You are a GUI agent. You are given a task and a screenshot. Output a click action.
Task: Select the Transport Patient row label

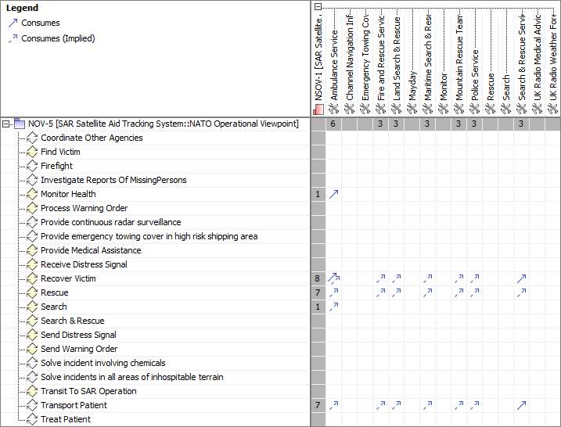click(74, 405)
